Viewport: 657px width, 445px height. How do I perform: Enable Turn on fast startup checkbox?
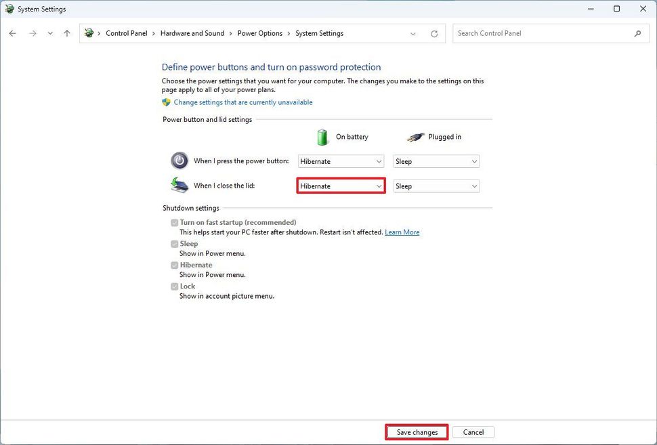(x=175, y=222)
